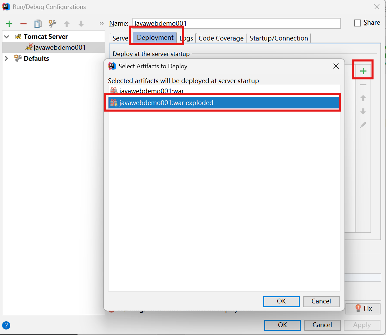Click OK in Run/Debug Configurations window
Image resolution: width=386 pixels, height=335 pixels.
[282, 325]
